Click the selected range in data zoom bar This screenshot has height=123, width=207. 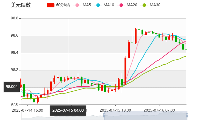[146, 115]
